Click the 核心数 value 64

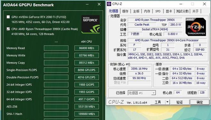point(178,92)
